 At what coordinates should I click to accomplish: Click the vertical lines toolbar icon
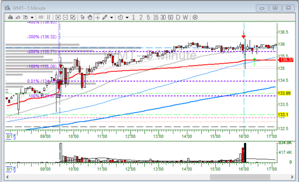(x=48, y=17)
